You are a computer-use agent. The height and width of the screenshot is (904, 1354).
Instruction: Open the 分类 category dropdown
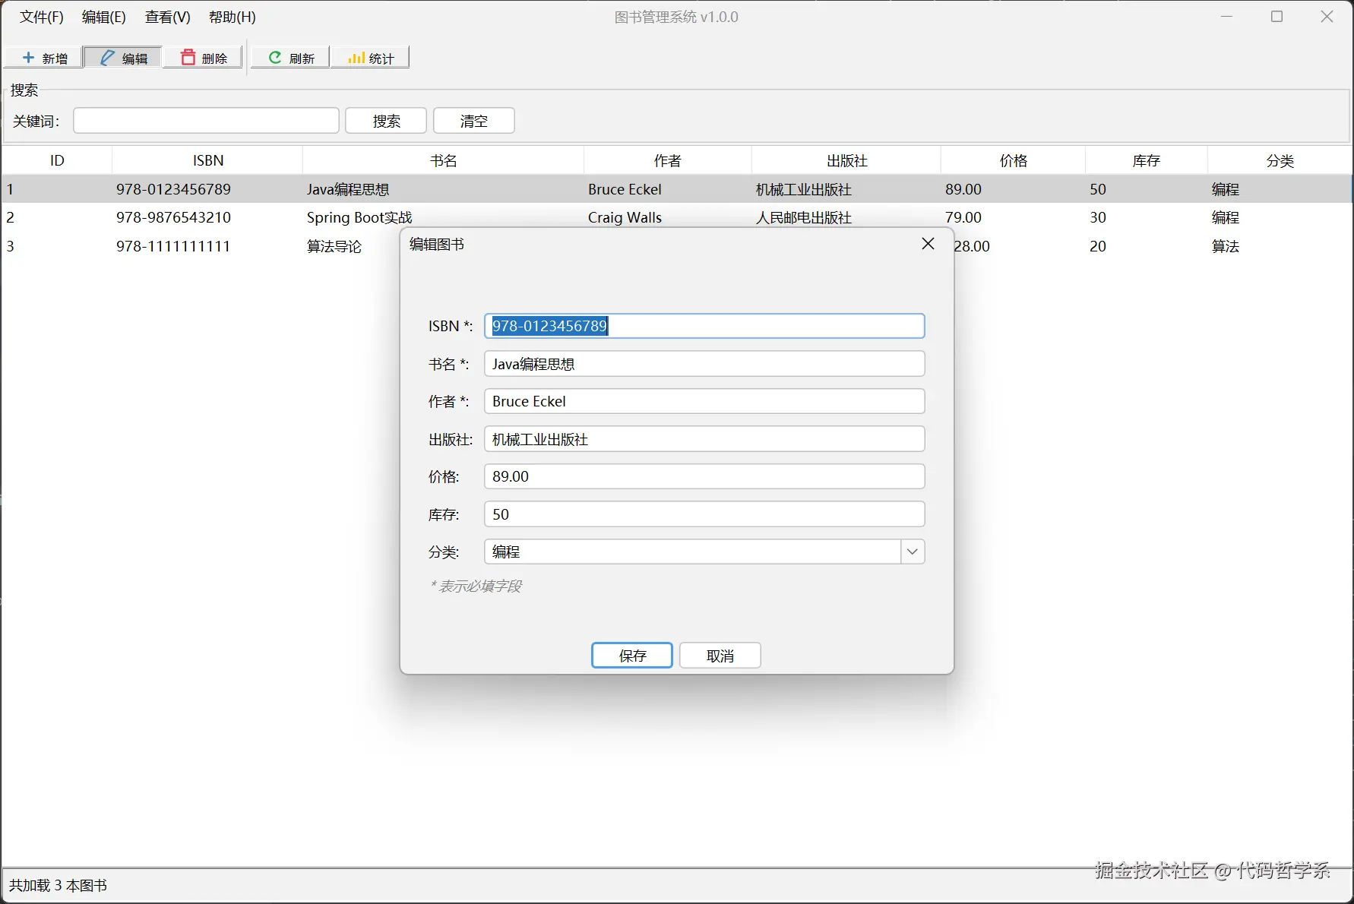click(911, 552)
